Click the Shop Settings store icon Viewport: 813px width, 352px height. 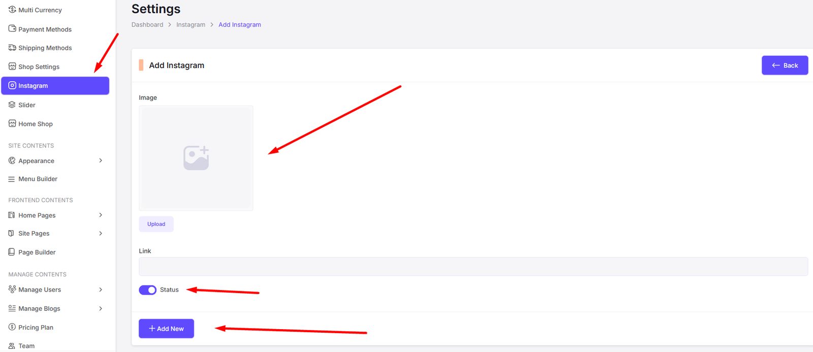pos(12,67)
